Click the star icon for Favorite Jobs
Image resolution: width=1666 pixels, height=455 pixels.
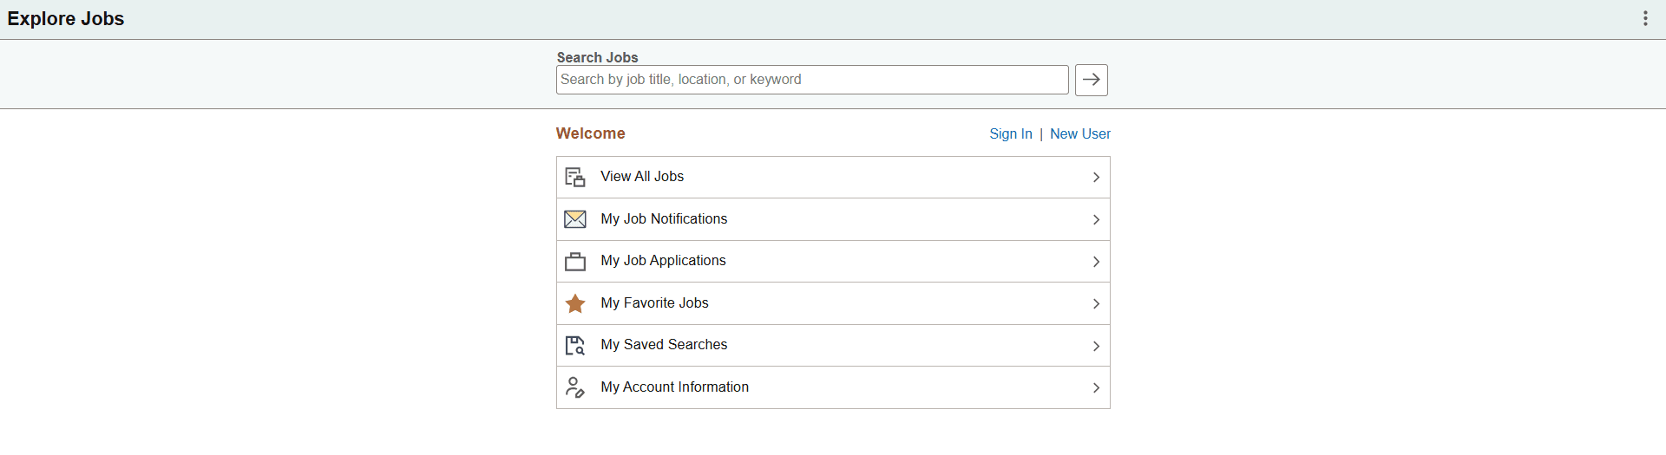click(x=574, y=303)
